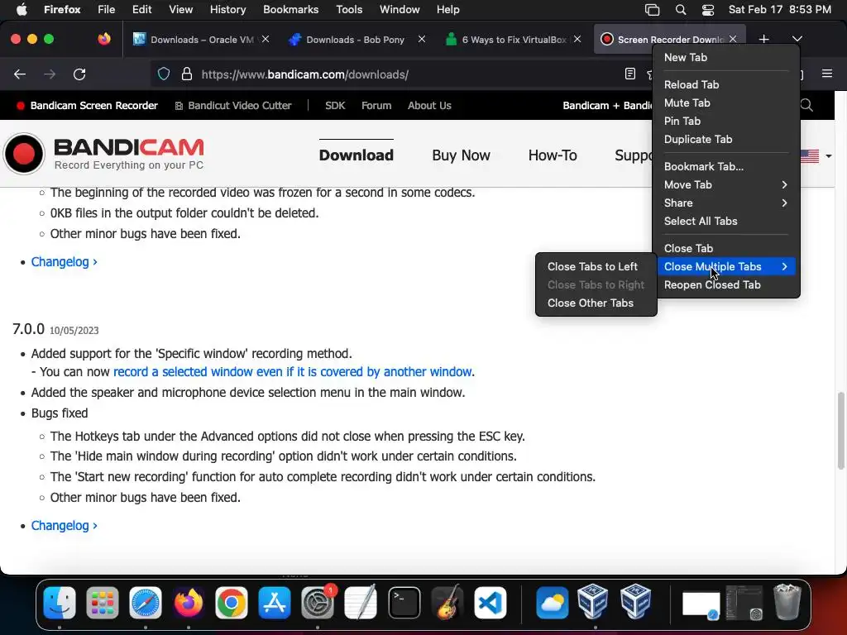847x635 pixels.
Task: Click the 7.0.0 Changelog link
Action: [x=65, y=525]
